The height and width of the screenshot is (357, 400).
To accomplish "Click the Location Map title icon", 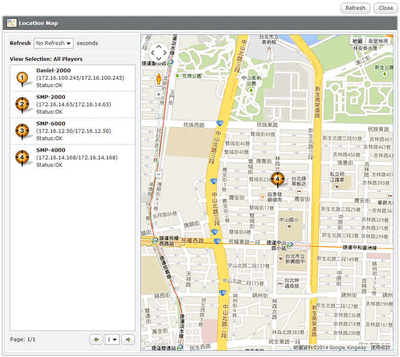I will tap(12, 23).
